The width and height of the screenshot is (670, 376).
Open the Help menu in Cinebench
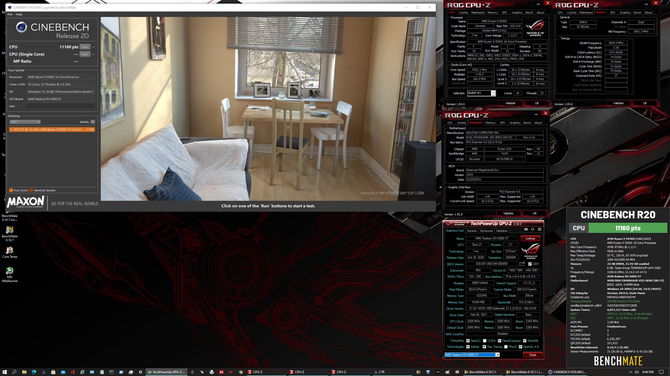point(19,14)
